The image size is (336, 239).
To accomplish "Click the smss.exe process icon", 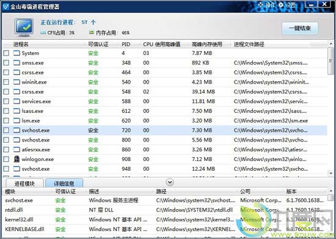I will click(x=16, y=63).
